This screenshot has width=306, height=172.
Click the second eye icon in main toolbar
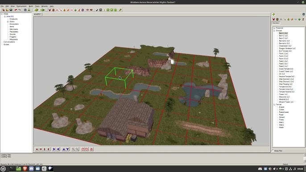(x=91, y=10)
